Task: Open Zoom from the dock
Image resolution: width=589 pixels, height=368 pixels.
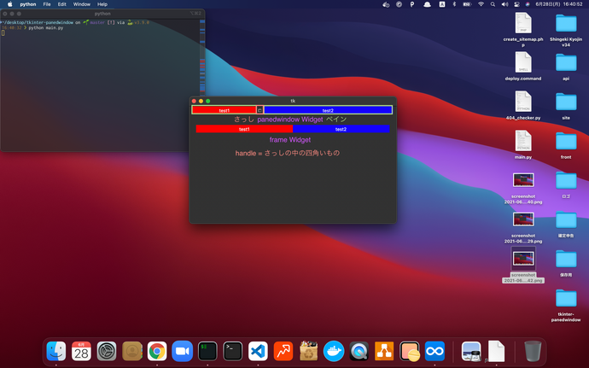Action: (x=182, y=350)
